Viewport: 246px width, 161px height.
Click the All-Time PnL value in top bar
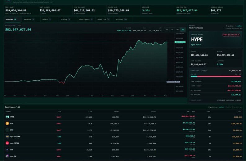[x=187, y=10]
